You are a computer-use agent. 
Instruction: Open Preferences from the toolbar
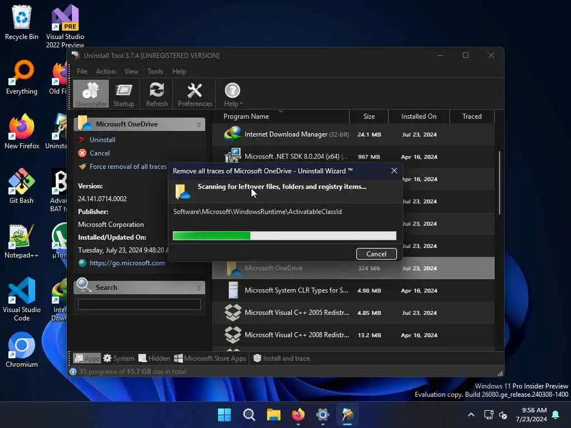[x=195, y=95]
